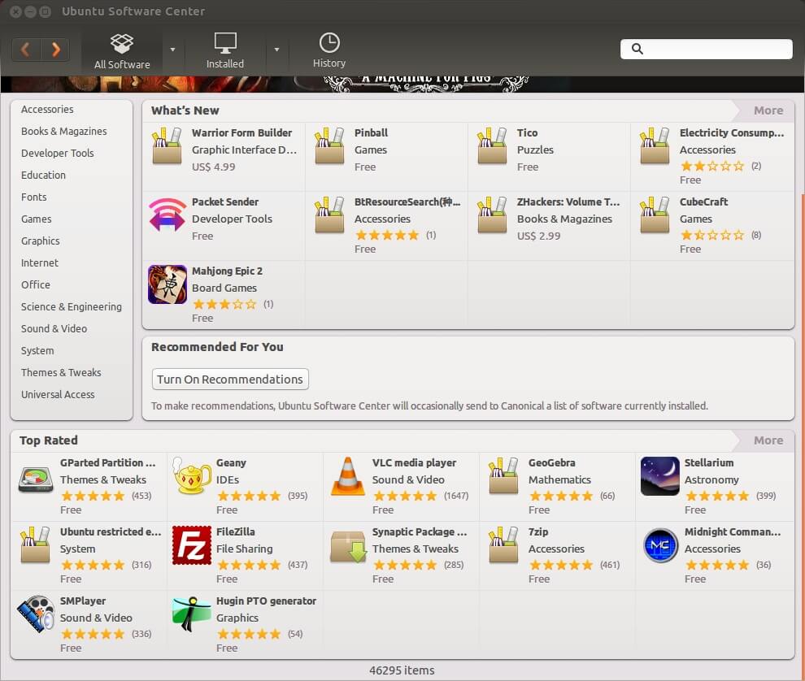Expand the Installed view dropdown arrow
This screenshot has width=805, height=681.
point(276,49)
